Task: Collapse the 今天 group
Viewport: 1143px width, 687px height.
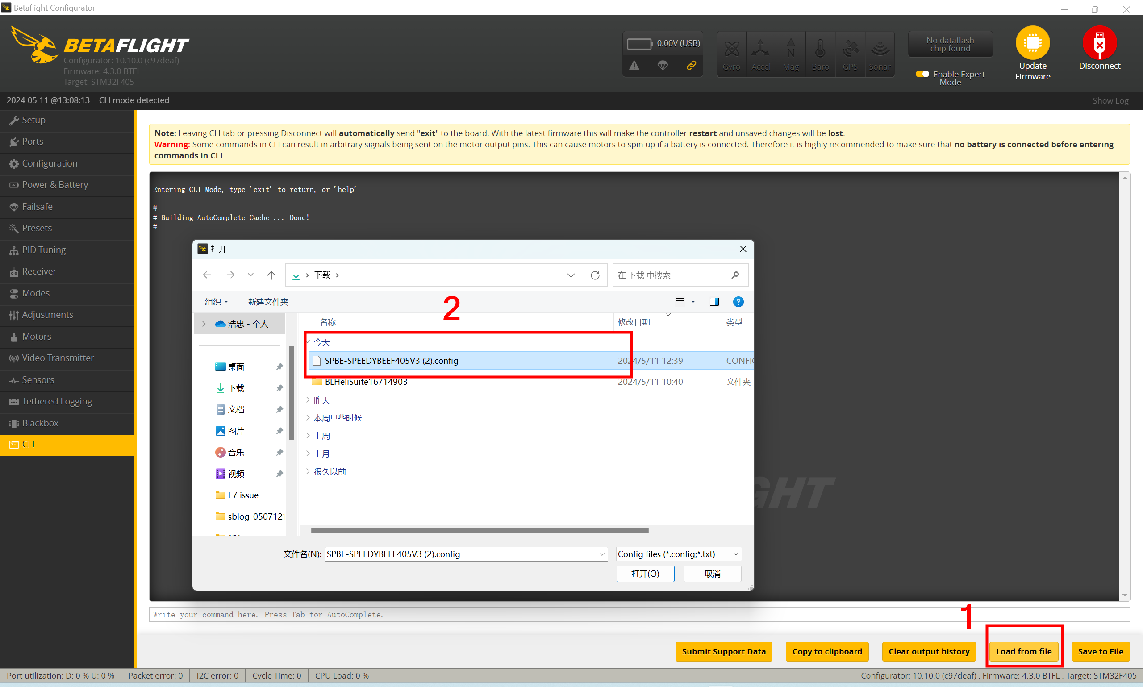Action: 309,341
